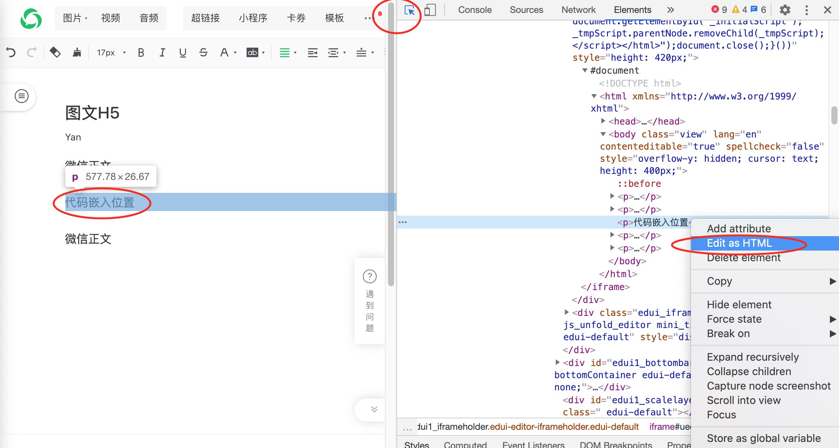The image size is (839, 448).
Task: Toggle underline formatting
Action: click(x=183, y=53)
